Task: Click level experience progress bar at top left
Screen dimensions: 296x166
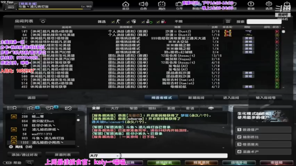Action: [x=55, y=9]
